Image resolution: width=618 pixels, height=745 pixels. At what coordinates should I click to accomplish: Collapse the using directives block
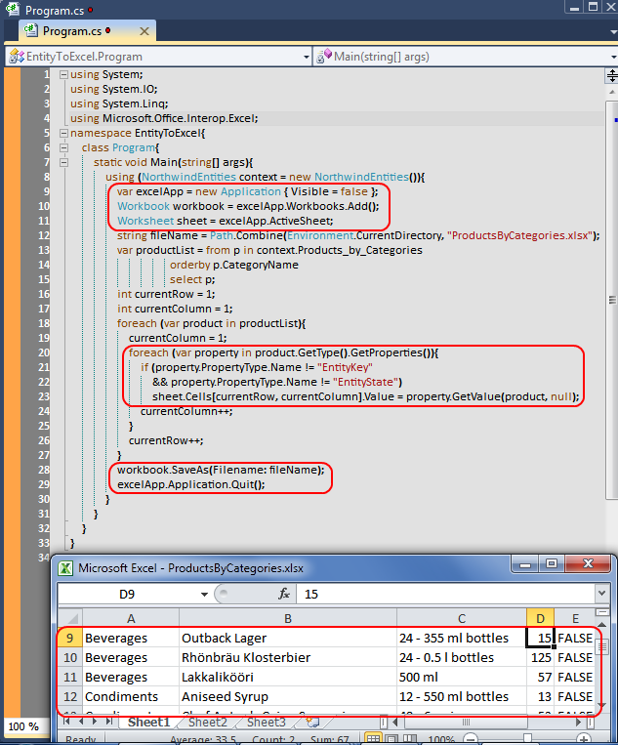[63, 75]
